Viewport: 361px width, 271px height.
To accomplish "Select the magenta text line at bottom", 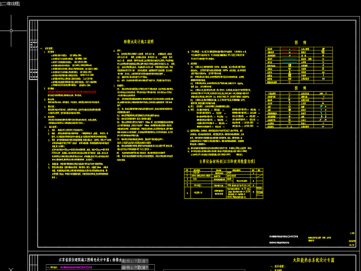I will click(76, 267).
